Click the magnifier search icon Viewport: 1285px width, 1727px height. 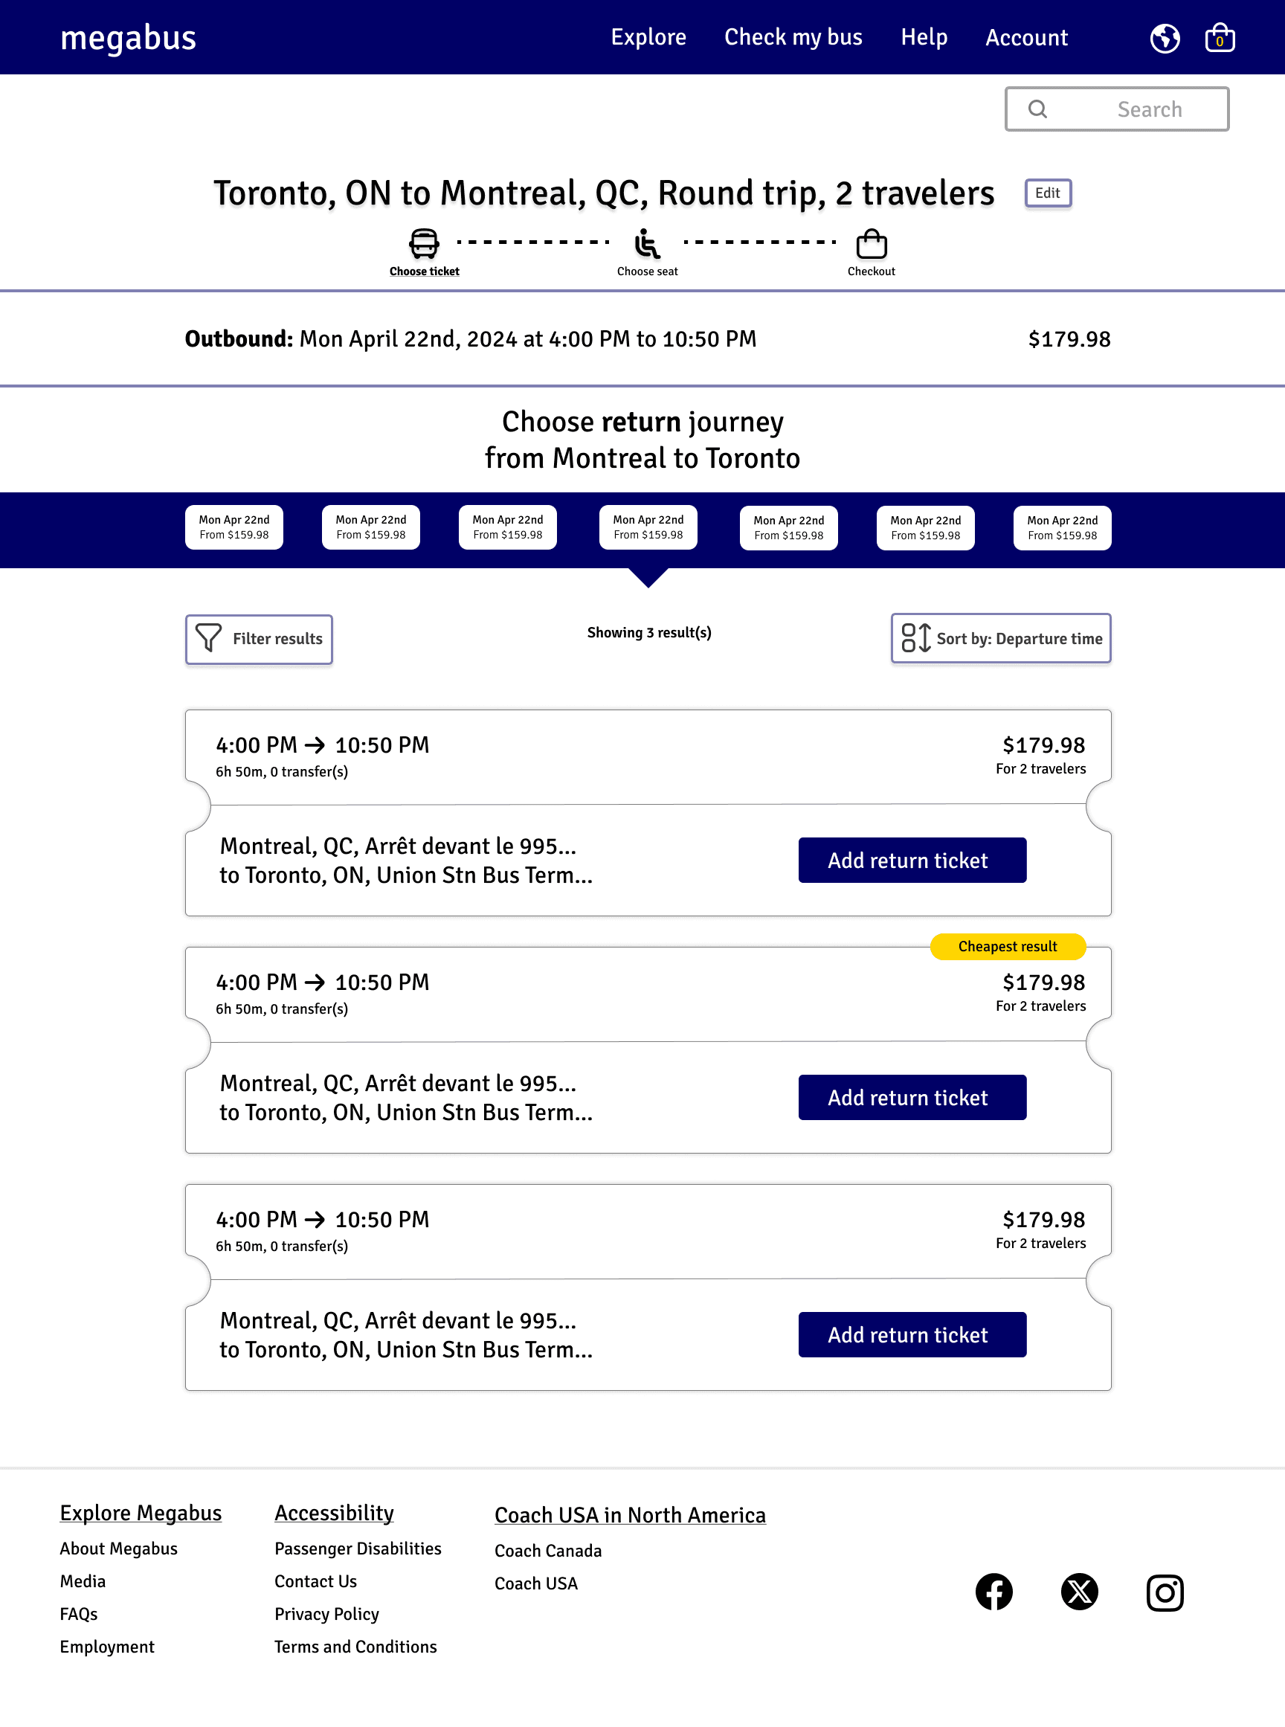(1037, 109)
